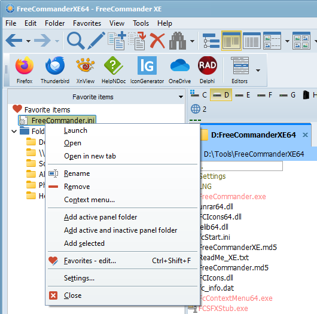Viewport: 317px width, 314px height.
Task: Launch HelpNDoc from the toolbar
Action: click(x=114, y=70)
